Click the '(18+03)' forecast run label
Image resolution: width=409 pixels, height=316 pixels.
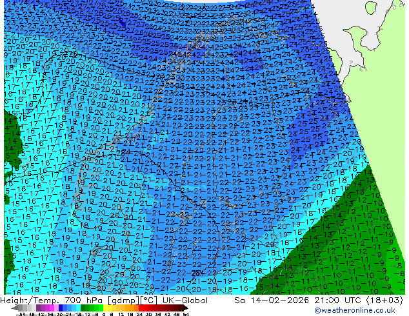384,301
